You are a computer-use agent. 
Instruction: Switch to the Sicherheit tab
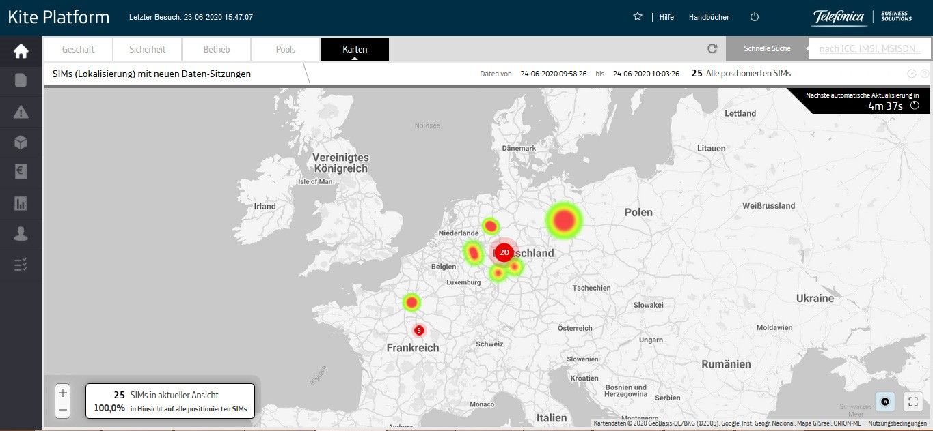147,49
